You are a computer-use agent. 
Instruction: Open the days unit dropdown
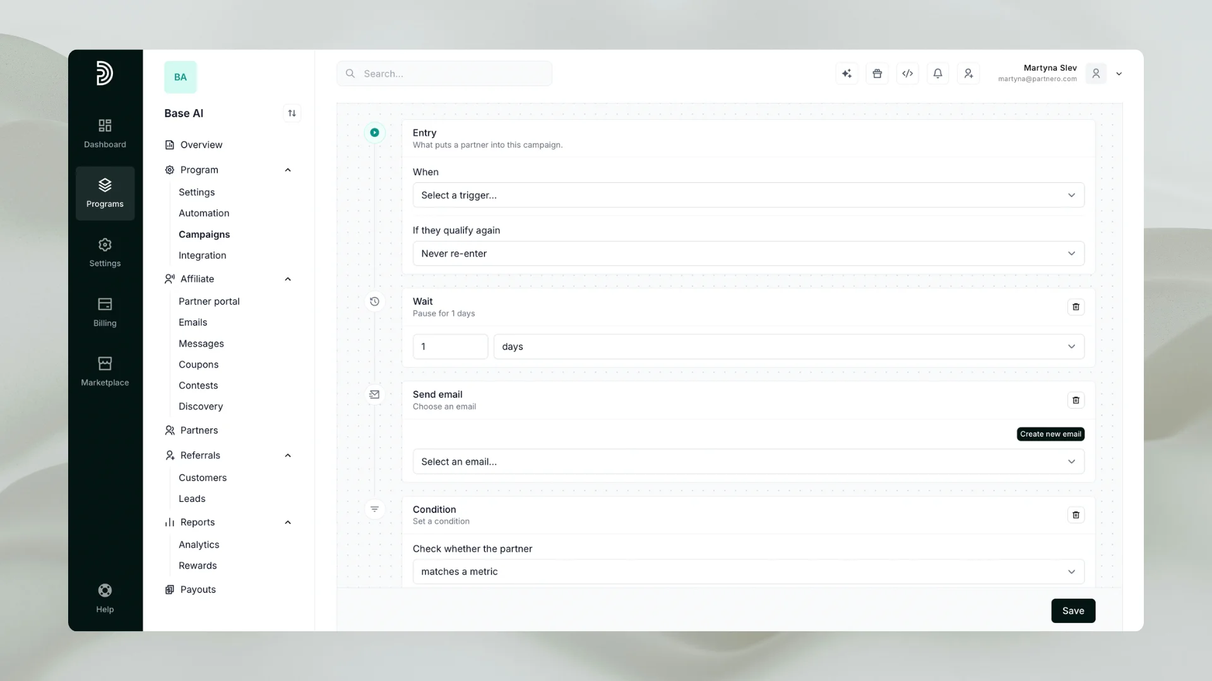[x=788, y=347]
